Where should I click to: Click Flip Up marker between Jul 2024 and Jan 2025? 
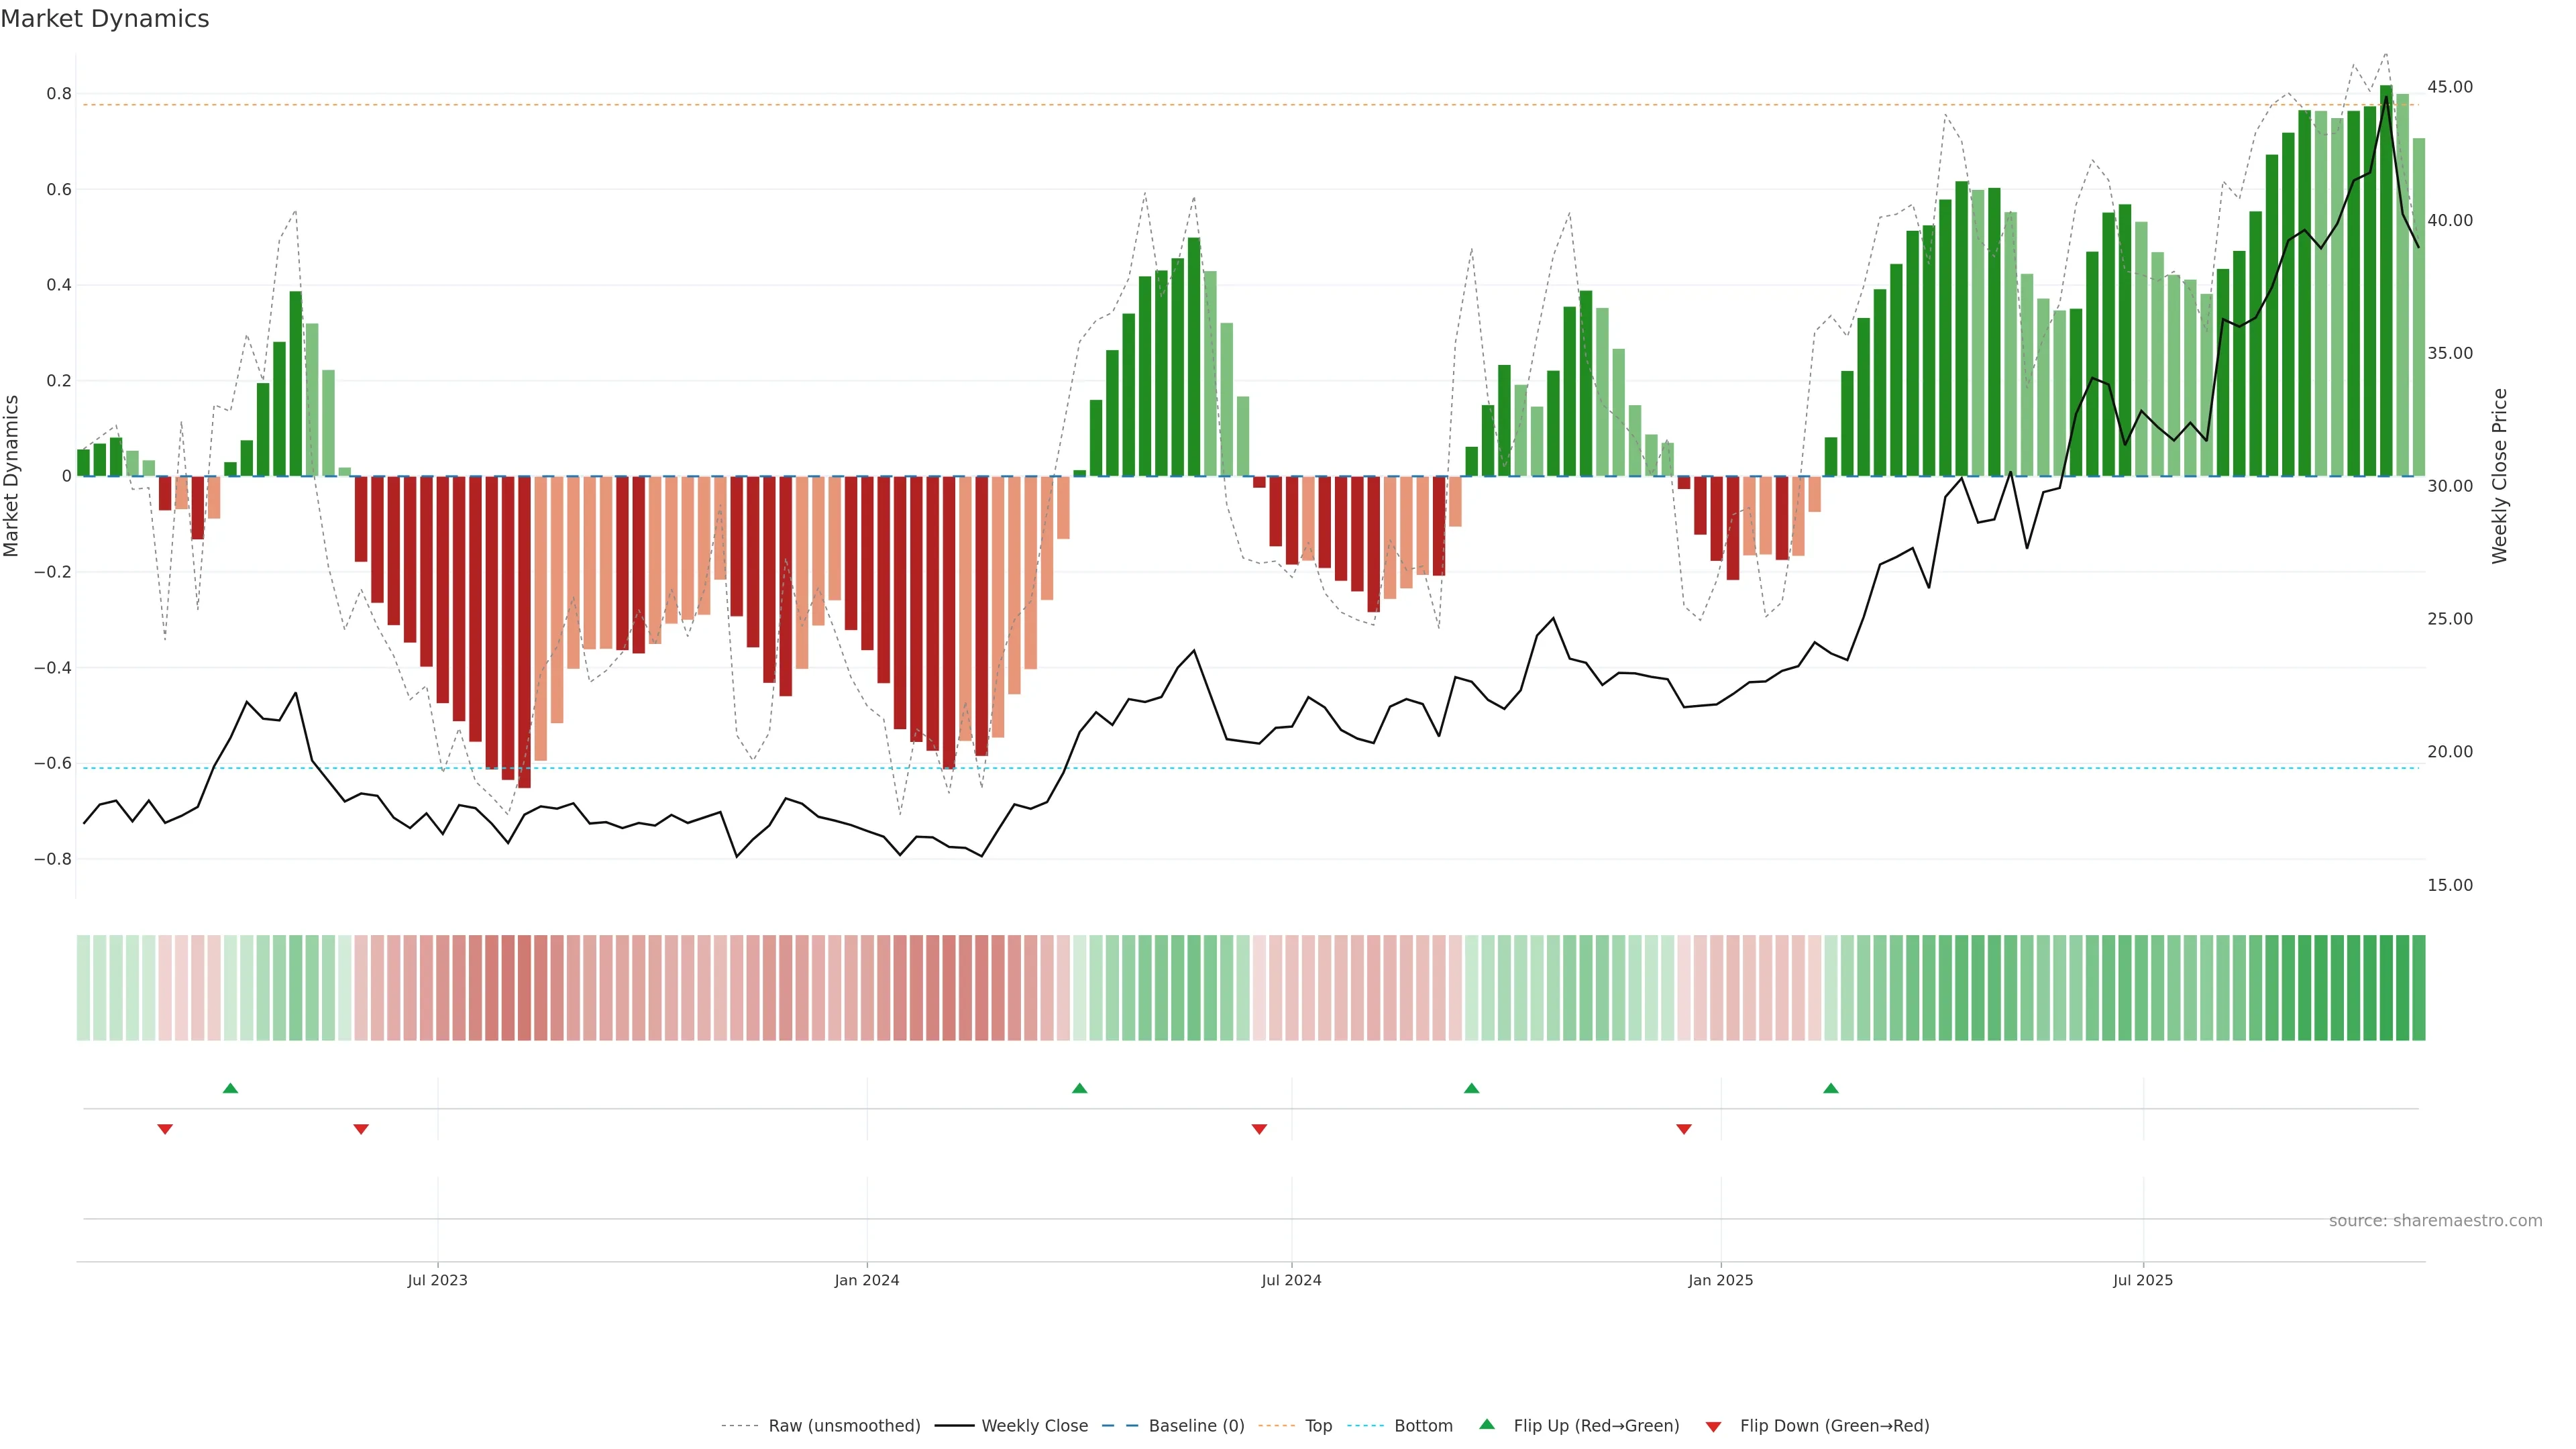tap(1471, 1088)
